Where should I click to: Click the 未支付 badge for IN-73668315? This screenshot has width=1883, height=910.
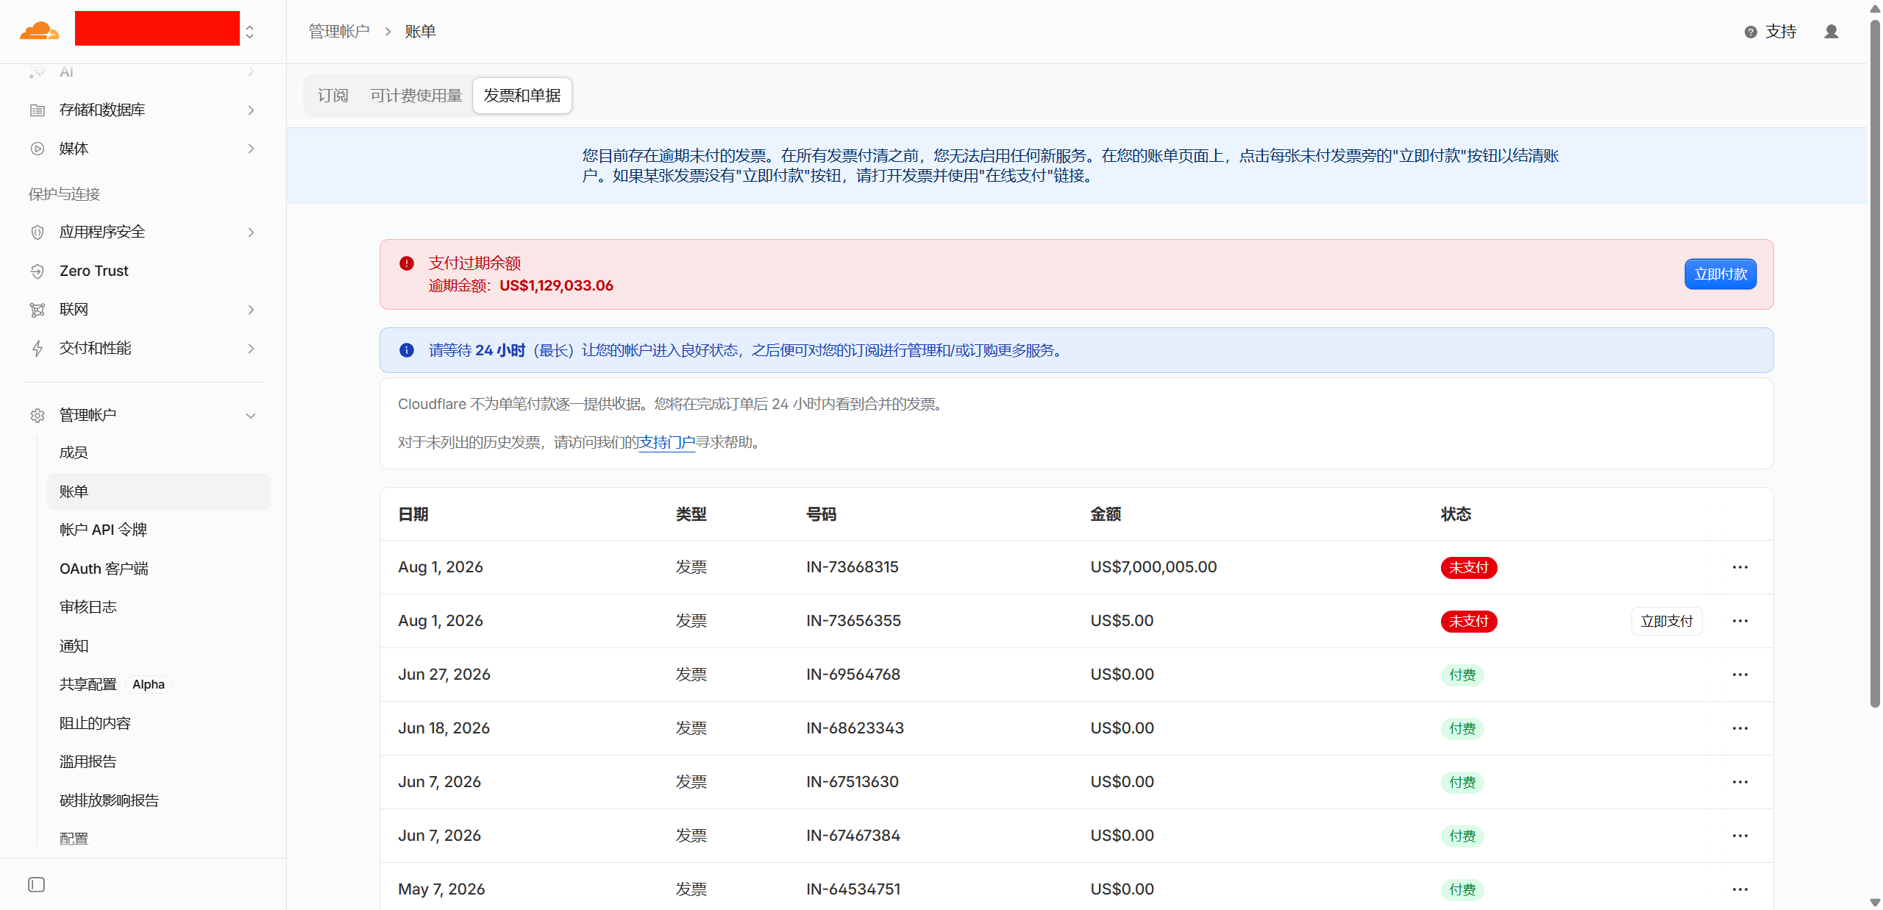1468,568
